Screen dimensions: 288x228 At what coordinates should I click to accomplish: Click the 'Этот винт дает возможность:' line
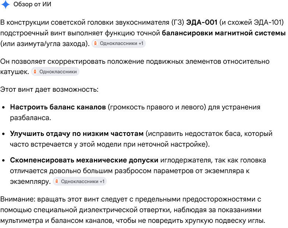49,90
